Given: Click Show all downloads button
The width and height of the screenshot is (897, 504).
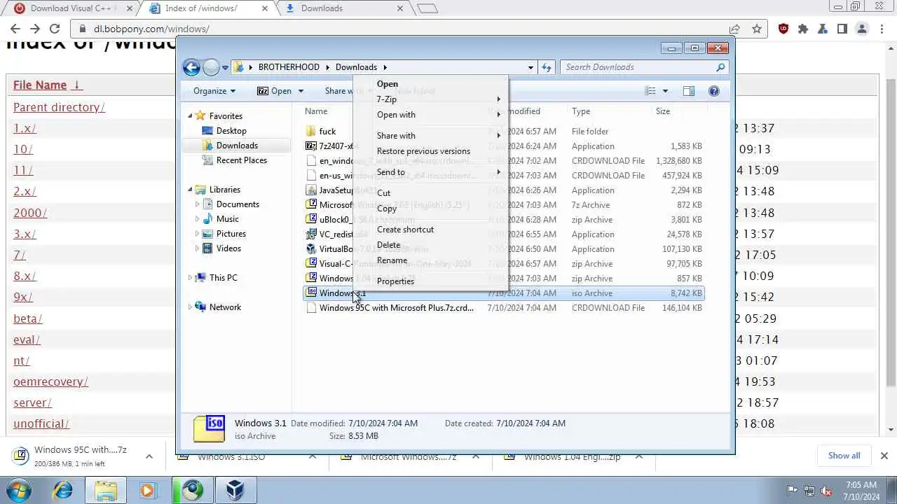Looking at the screenshot, I should 844,456.
